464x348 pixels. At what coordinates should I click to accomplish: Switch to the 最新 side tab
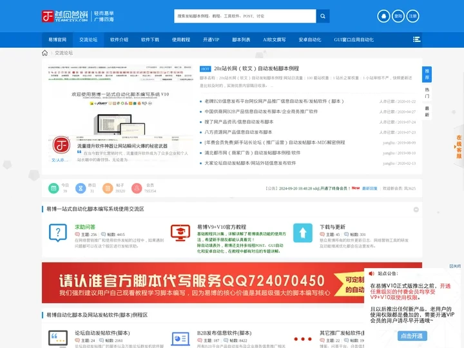click(427, 111)
